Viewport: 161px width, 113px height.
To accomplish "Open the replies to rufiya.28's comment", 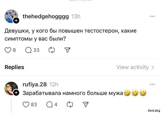I will (x=50, y=104).
